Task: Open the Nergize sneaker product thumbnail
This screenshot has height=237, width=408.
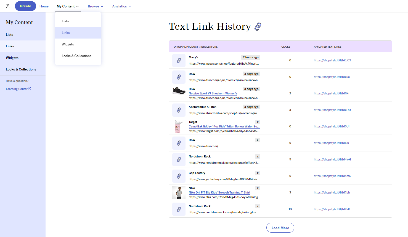Action: pos(179,91)
